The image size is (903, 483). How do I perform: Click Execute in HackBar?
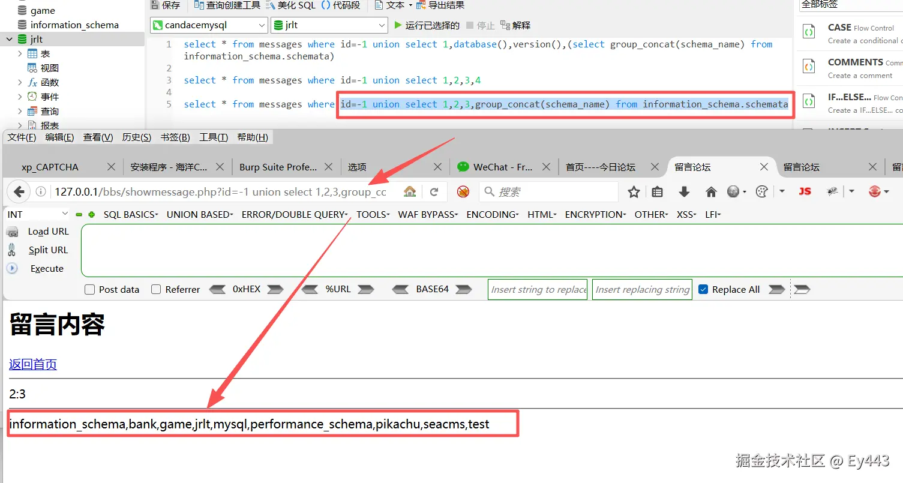point(47,269)
